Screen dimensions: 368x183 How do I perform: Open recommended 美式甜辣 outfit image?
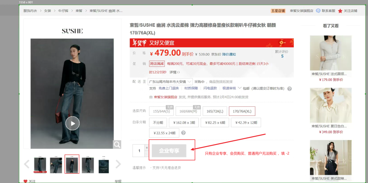click(331, 157)
